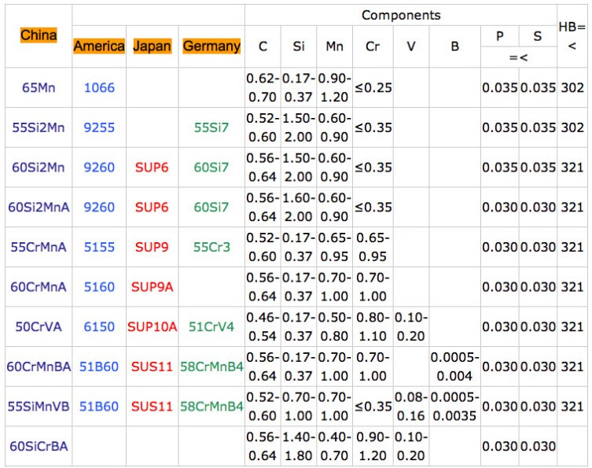Click the American grade 9255
The image size is (592, 468).
pyautogui.click(x=99, y=127)
